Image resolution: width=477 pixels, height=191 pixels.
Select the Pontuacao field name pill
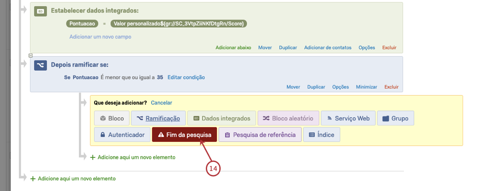pyautogui.click(x=82, y=24)
